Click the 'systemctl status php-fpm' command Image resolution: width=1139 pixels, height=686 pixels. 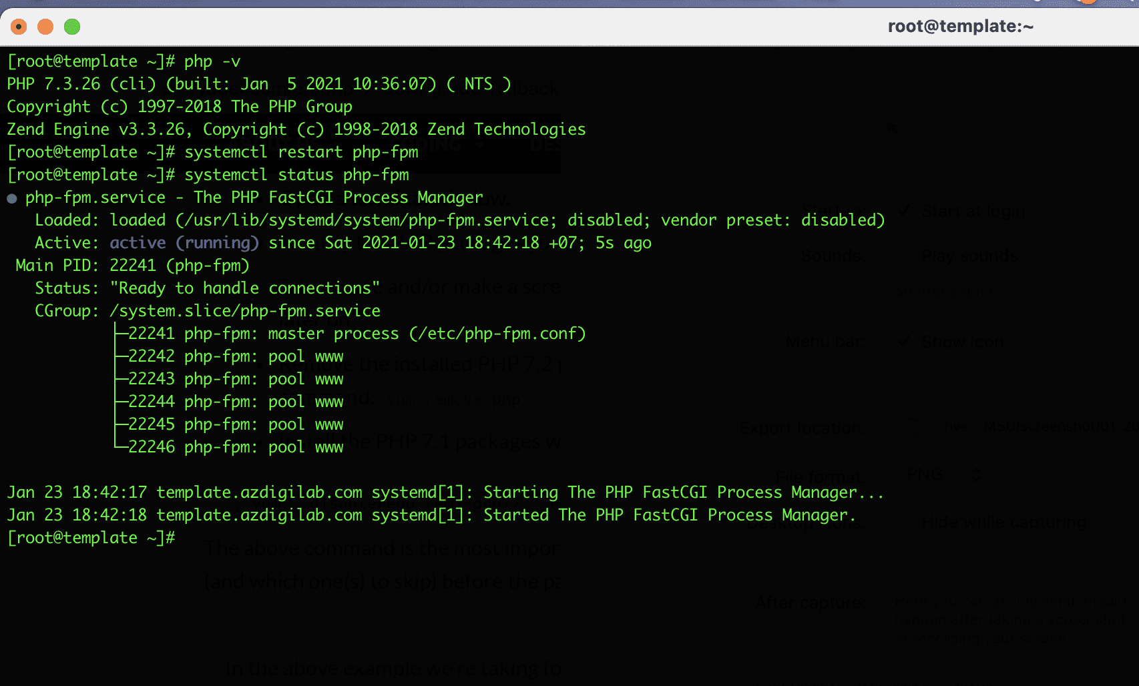pyautogui.click(x=296, y=175)
